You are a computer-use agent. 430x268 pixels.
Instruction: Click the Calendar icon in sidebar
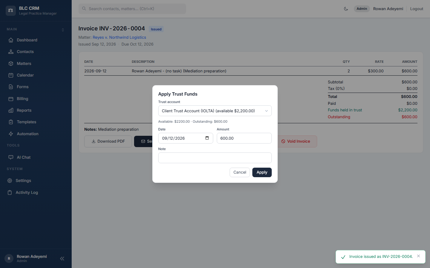(x=11, y=75)
